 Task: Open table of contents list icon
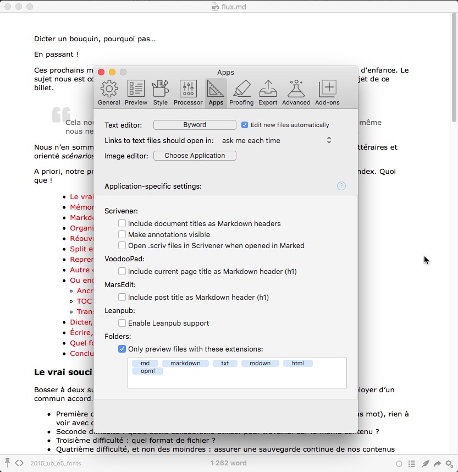(x=412, y=464)
